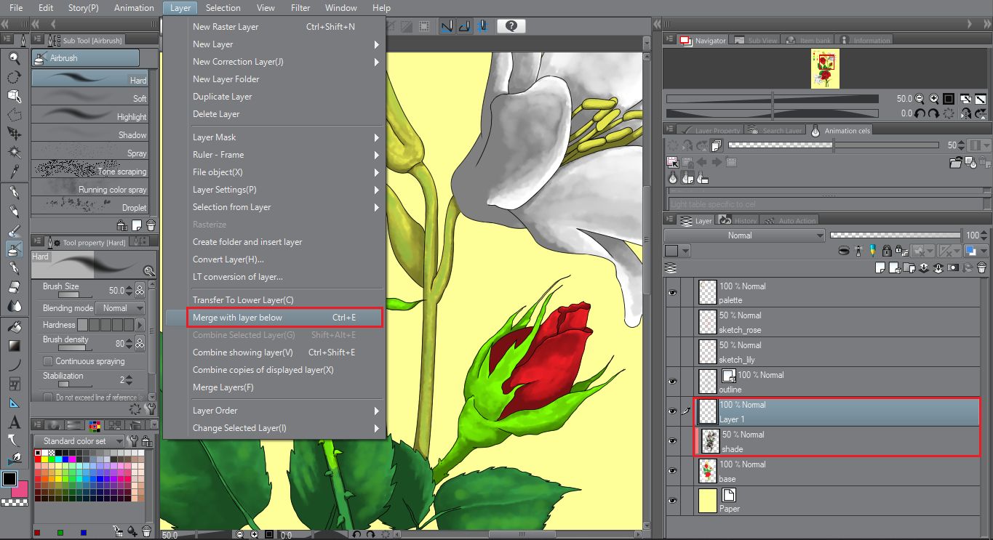This screenshot has height=540, width=993.
Task: Switch to the Sub View tab
Action: click(x=755, y=41)
